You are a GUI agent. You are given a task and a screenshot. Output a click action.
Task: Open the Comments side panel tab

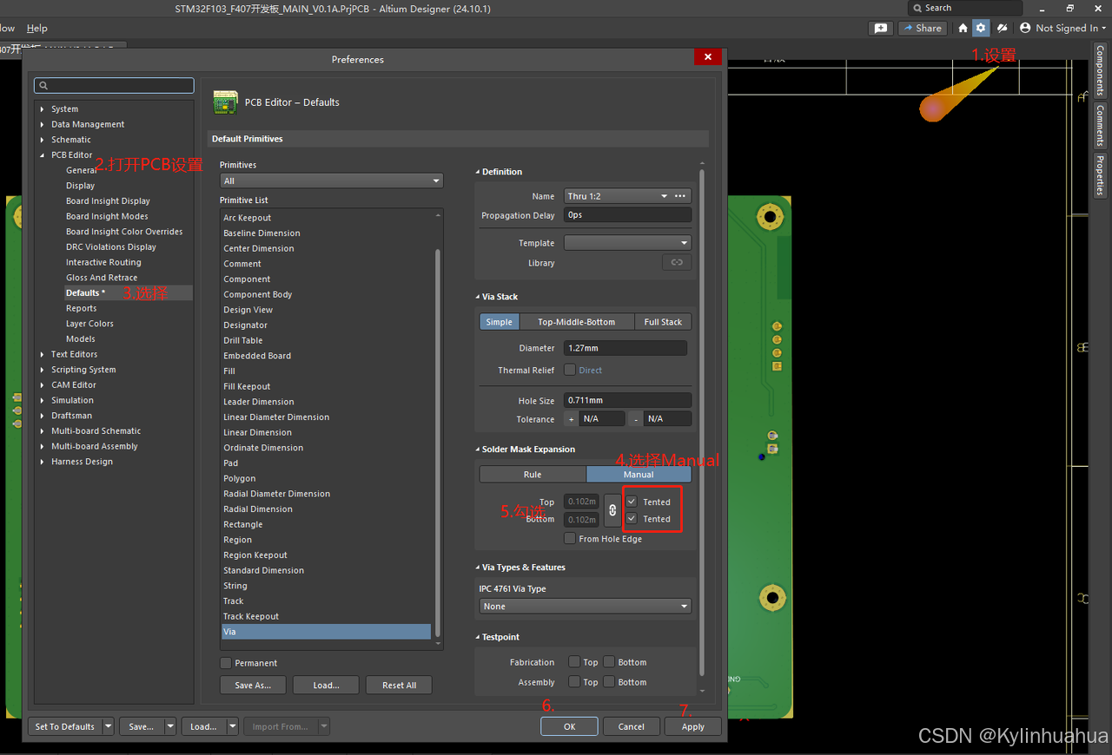(x=1099, y=126)
